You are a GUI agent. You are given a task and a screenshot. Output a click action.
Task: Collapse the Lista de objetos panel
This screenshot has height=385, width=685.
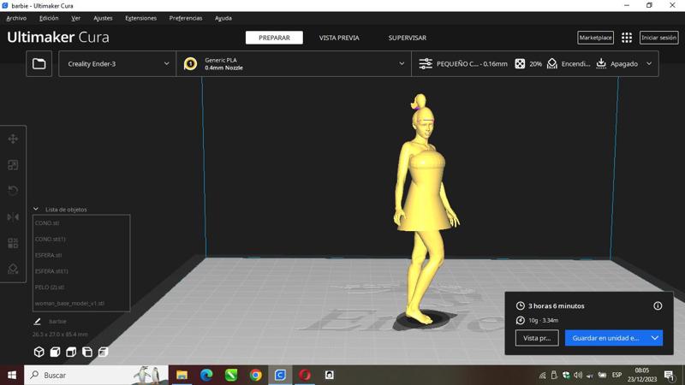36,209
